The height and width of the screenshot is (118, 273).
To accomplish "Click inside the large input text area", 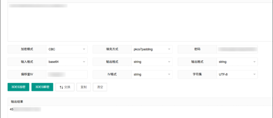I will [x=140, y=22].
